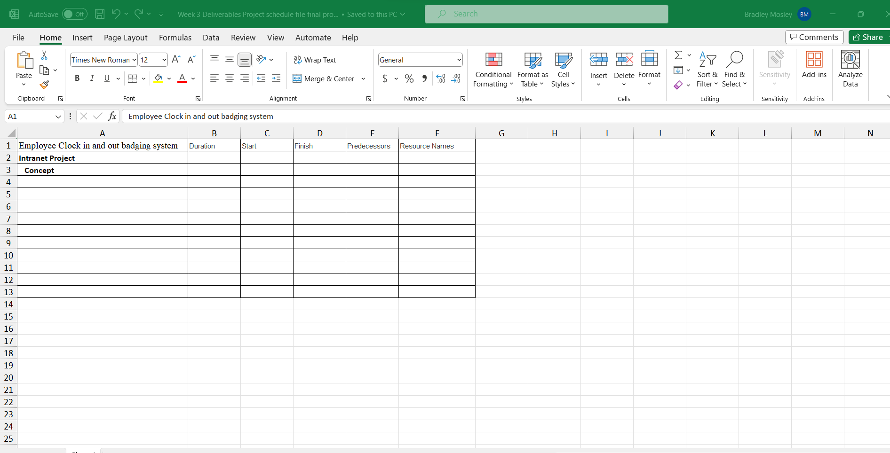890x453 pixels.
Task: Open Conditional Formatting options
Action: (x=493, y=70)
